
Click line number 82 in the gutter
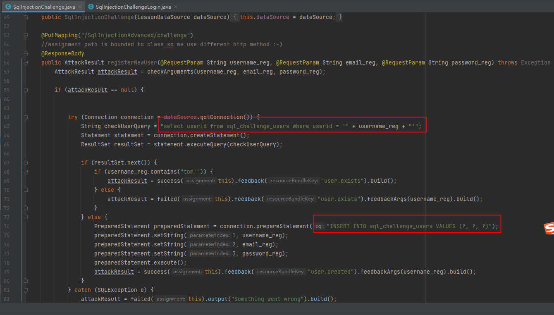coord(6,299)
